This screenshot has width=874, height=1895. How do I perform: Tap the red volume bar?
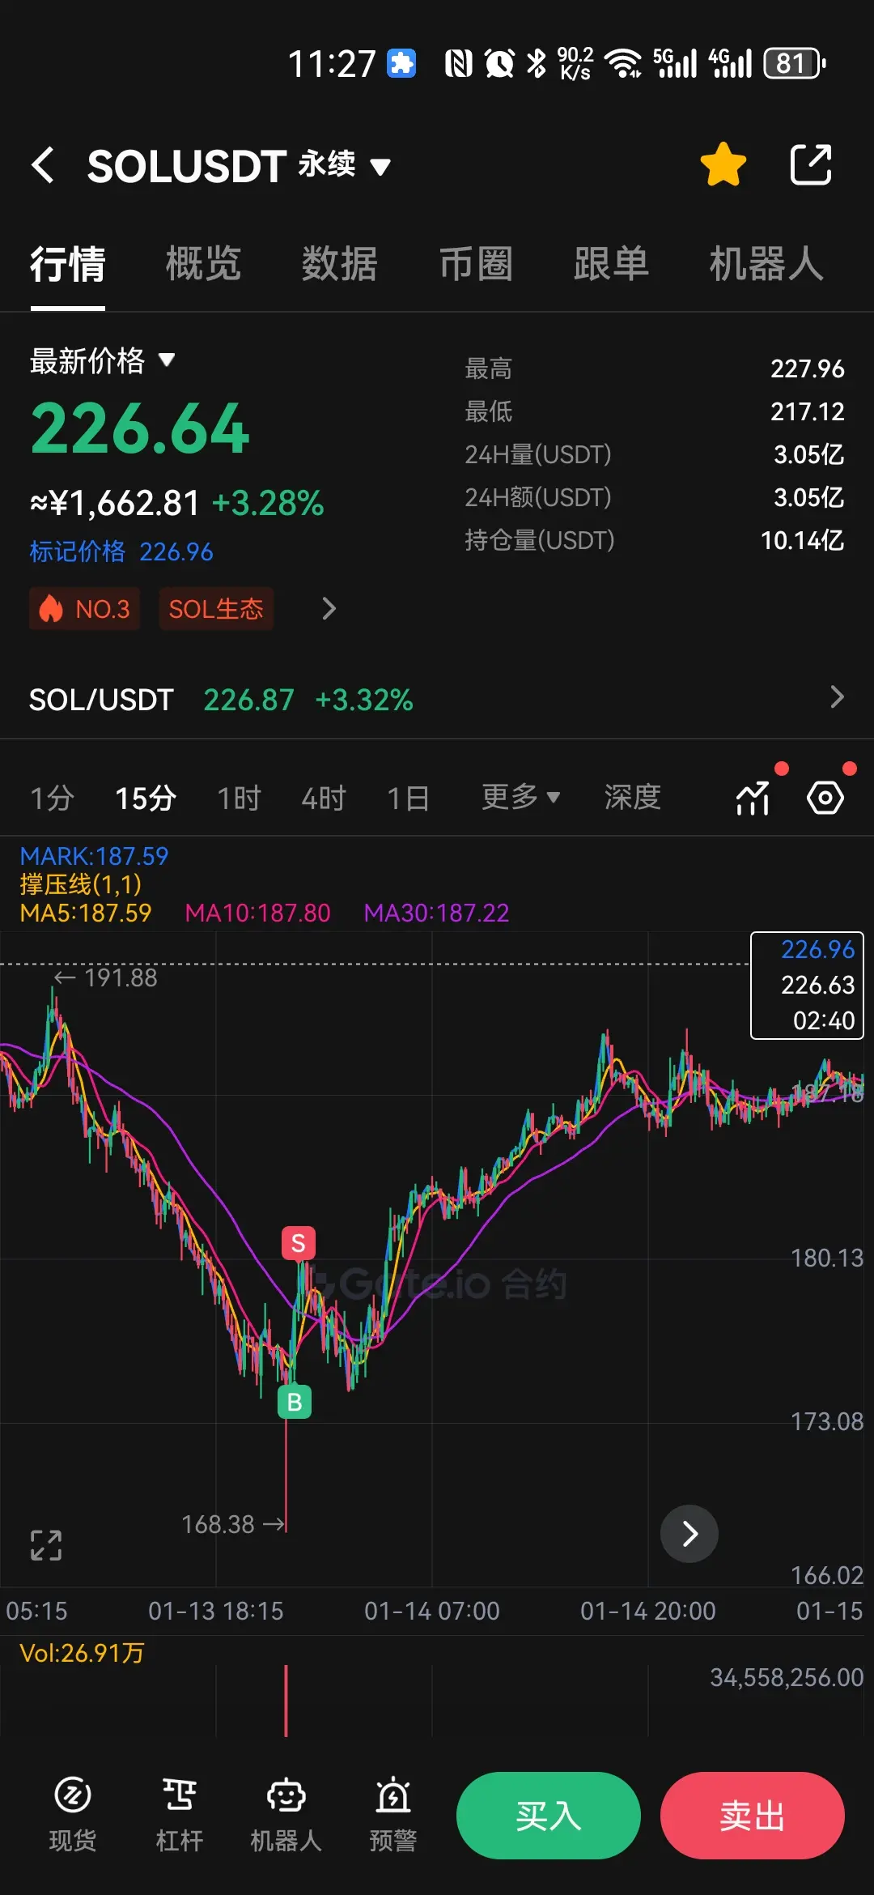[286, 1701]
